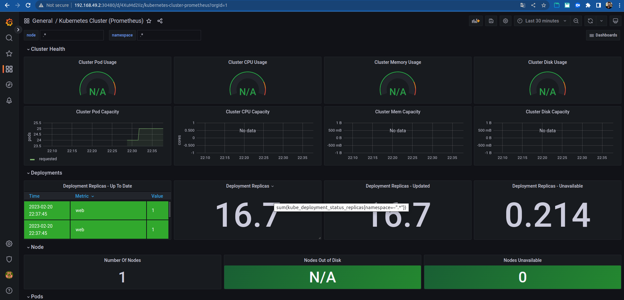Click Number Of Nodes panel title

122,260
